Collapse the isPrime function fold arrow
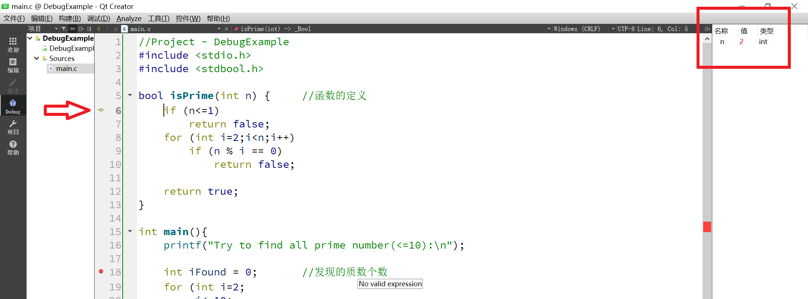The height and width of the screenshot is (299, 808). (130, 95)
